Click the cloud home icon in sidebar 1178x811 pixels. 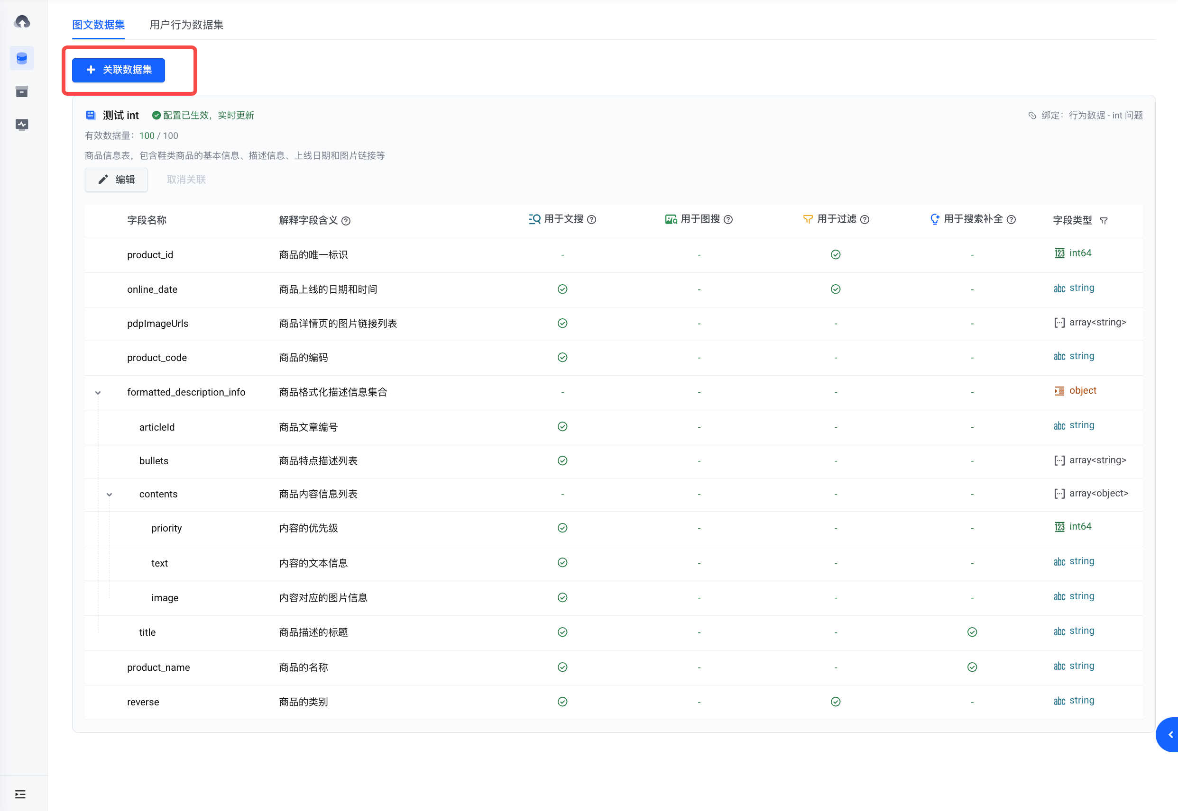click(x=22, y=22)
